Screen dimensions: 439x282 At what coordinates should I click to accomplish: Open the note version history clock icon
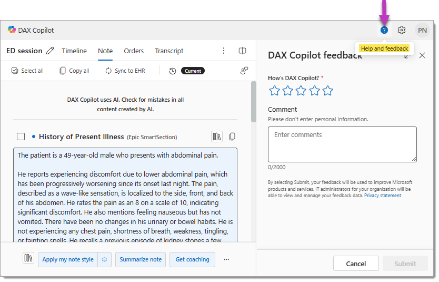coord(173,71)
